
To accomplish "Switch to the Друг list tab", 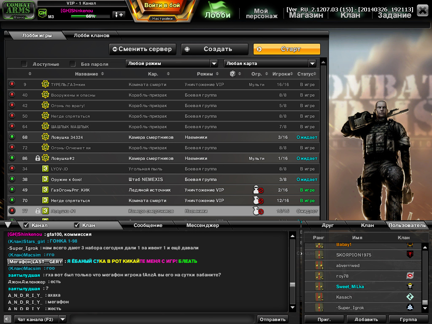I will click(x=327, y=225).
